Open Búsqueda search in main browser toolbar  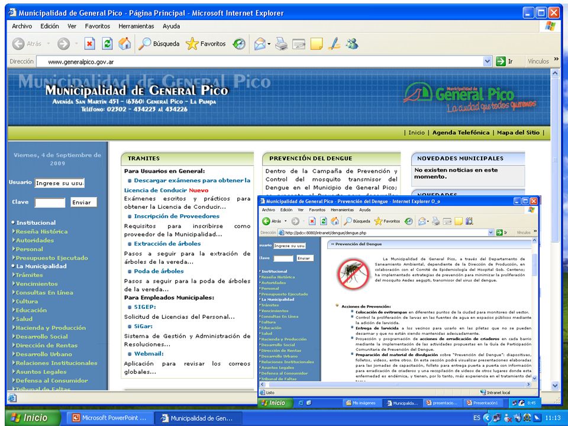coord(159,44)
